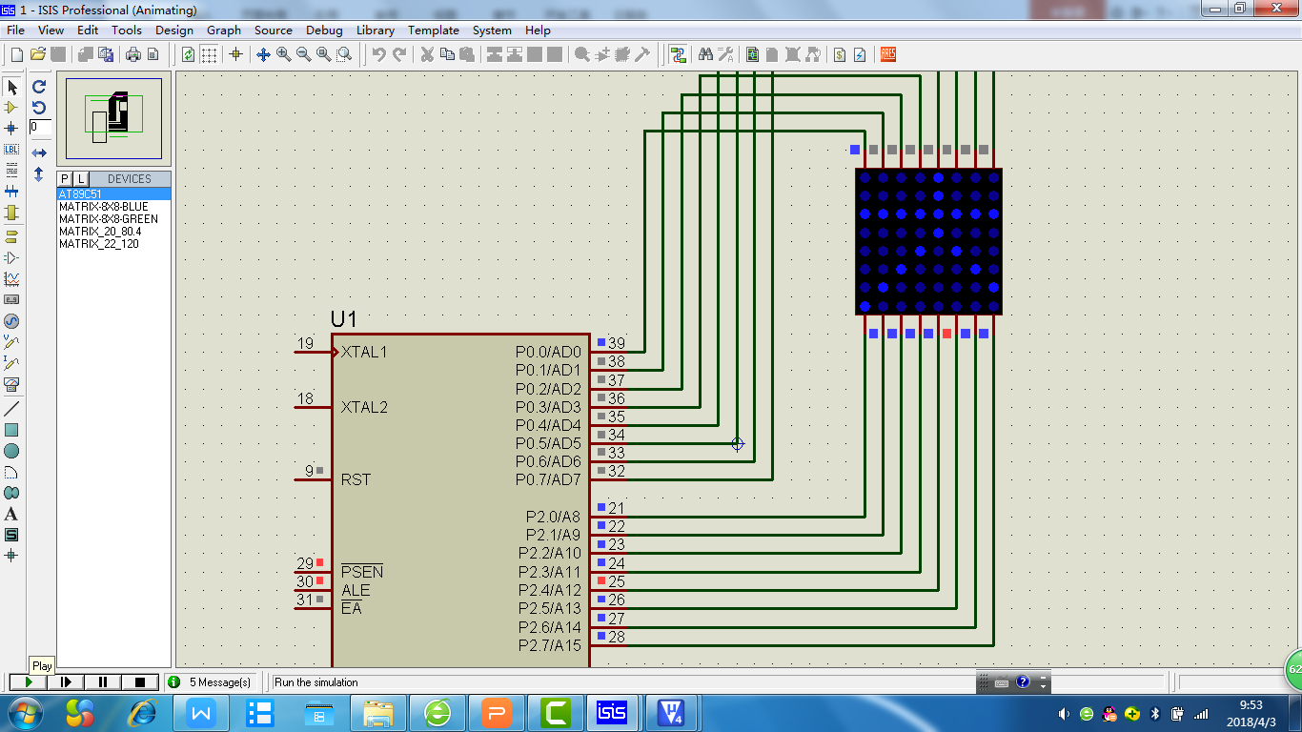Toggle the grid display
The image size is (1302, 732).
(209, 54)
